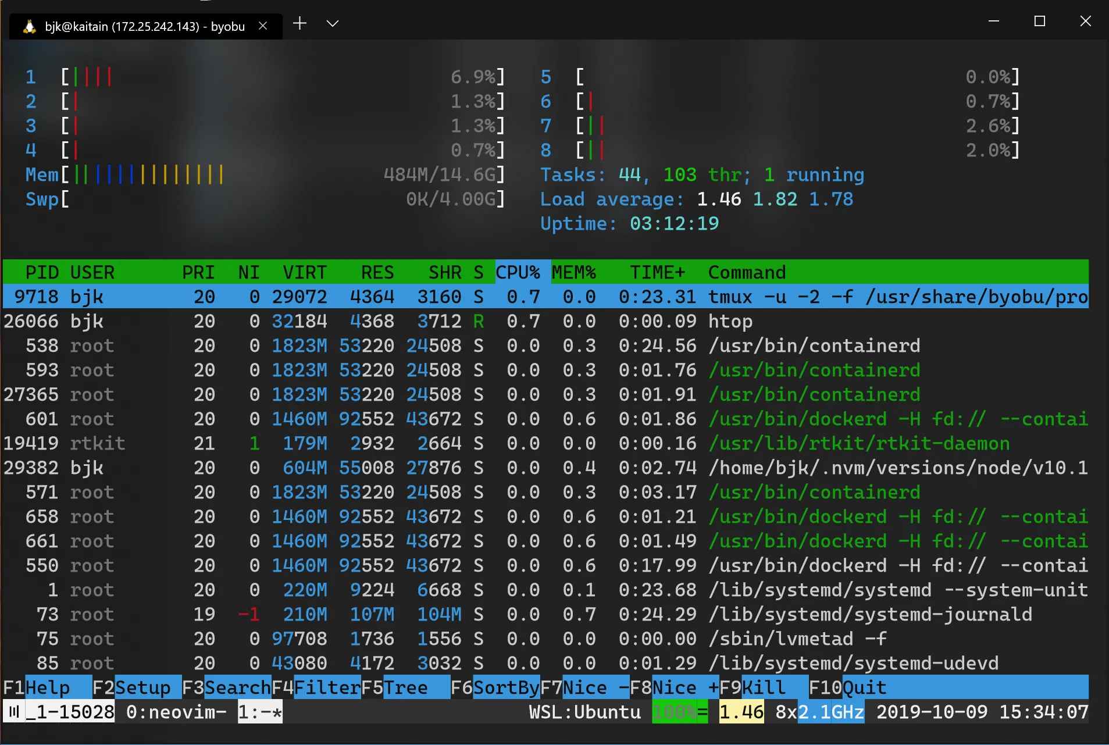This screenshot has width=1109, height=745.
Task: Click the 2.1GHz CPU frequency status
Action: coord(831,712)
